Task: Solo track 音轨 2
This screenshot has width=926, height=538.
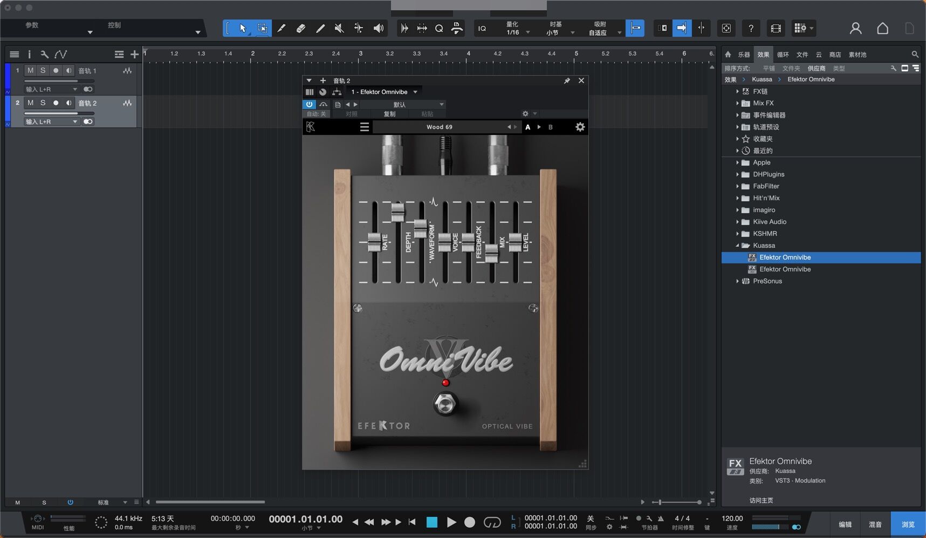Action: coord(43,103)
